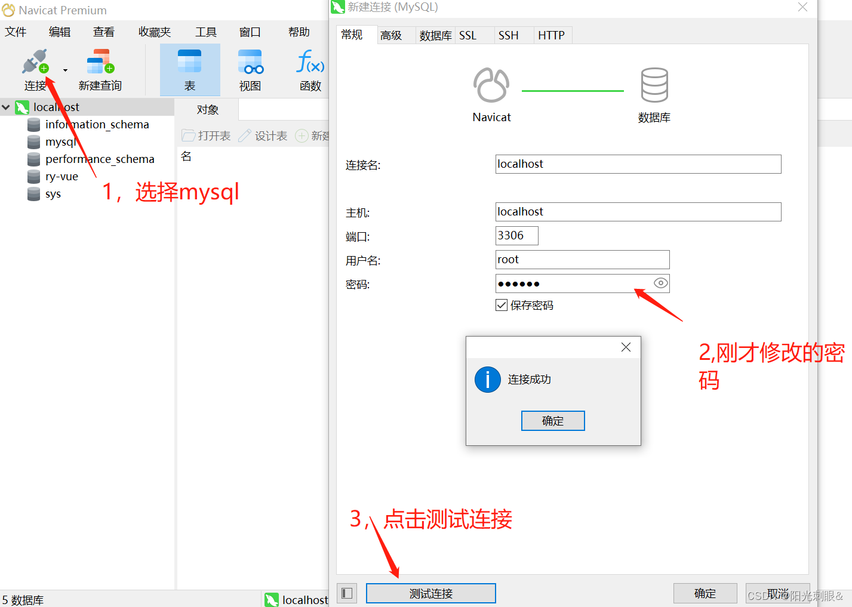Open the 窗口 menu
This screenshot has height=607, width=852.
(x=250, y=32)
